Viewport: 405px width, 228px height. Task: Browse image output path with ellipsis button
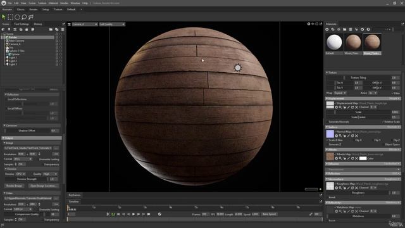click(56, 148)
